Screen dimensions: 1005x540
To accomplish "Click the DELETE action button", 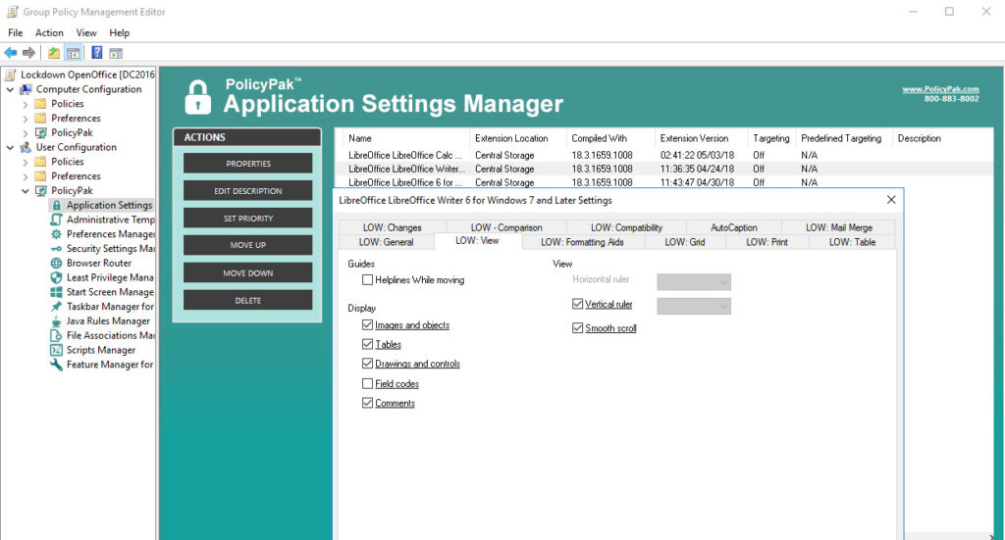I will pyautogui.click(x=248, y=300).
